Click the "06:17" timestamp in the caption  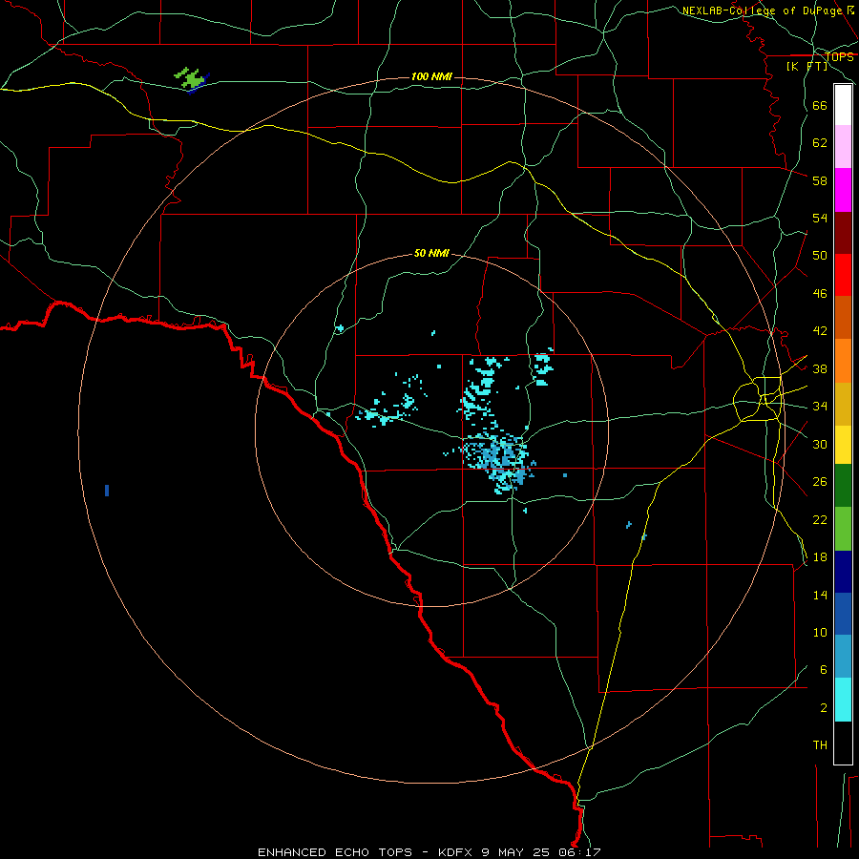pyautogui.click(x=579, y=852)
